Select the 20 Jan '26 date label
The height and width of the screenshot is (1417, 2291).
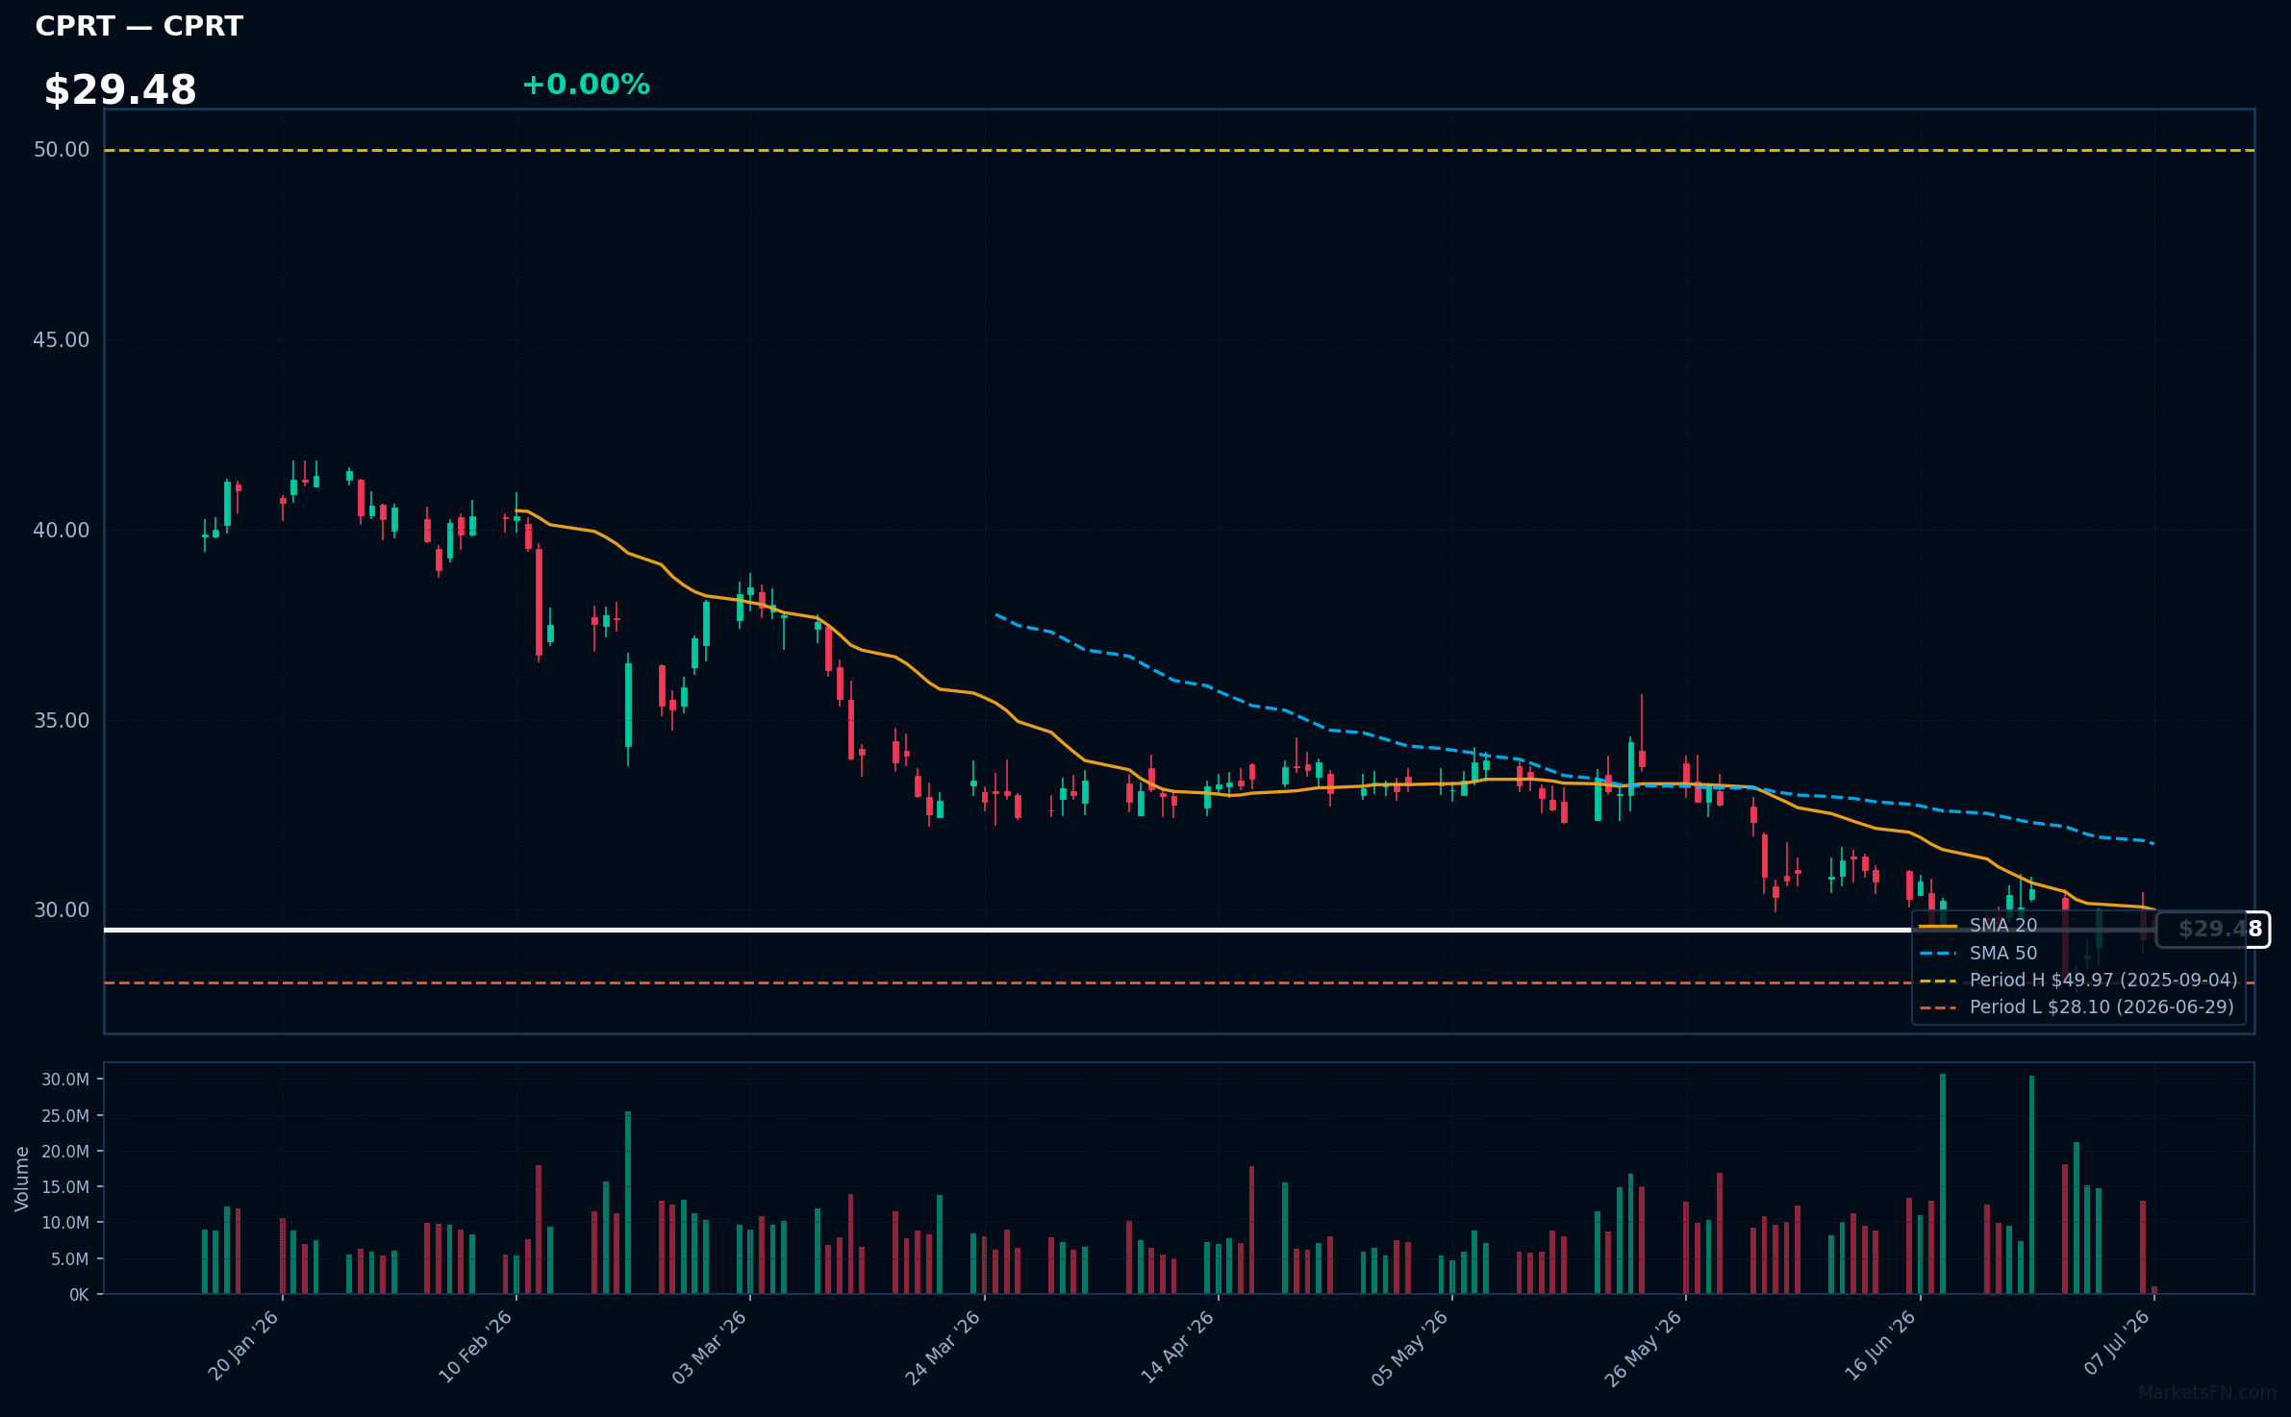(243, 1346)
